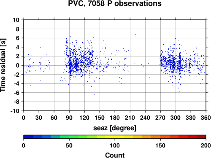Click the dark red end of the colorbar
This screenshot has height=158, width=211.
(x=201, y=137)
